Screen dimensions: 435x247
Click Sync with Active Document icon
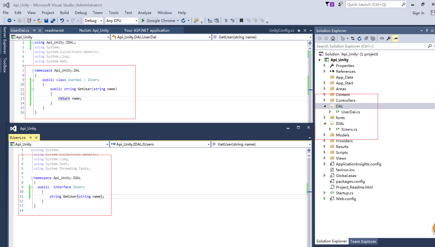tap(353, 38)
